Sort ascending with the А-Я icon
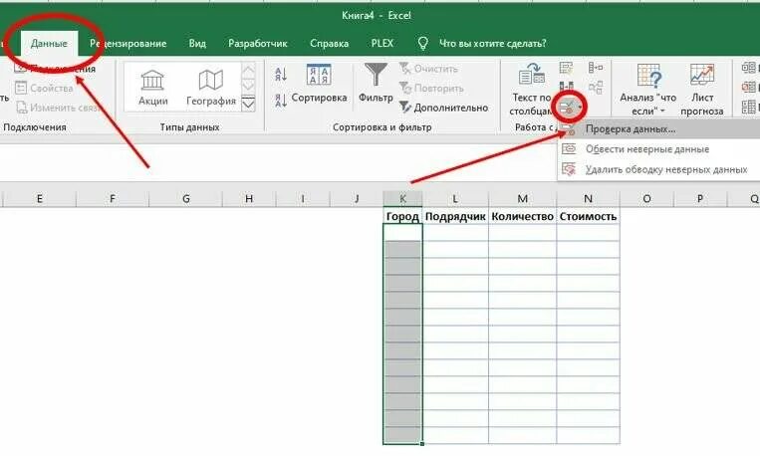This screenshot has height=456, width=760. tap(281, 74)
